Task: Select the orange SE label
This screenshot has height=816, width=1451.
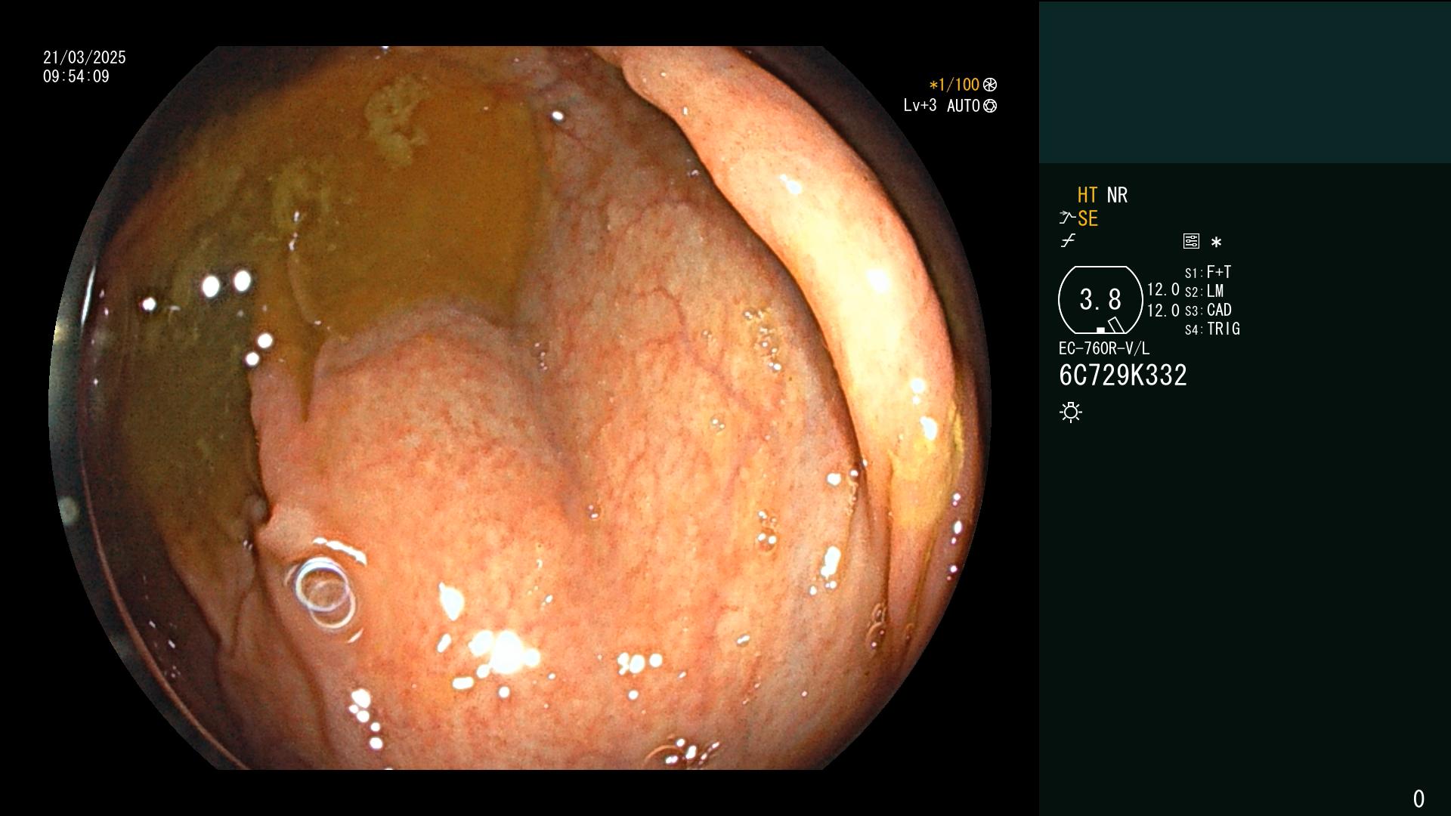Action: coord(1087,218)
